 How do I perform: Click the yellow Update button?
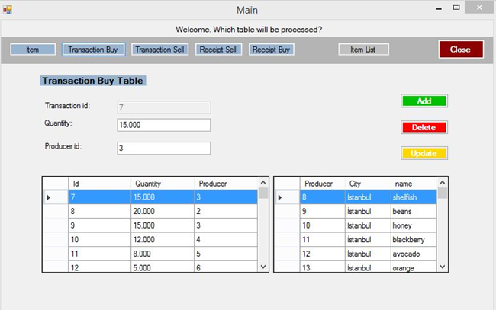point(424,153)
